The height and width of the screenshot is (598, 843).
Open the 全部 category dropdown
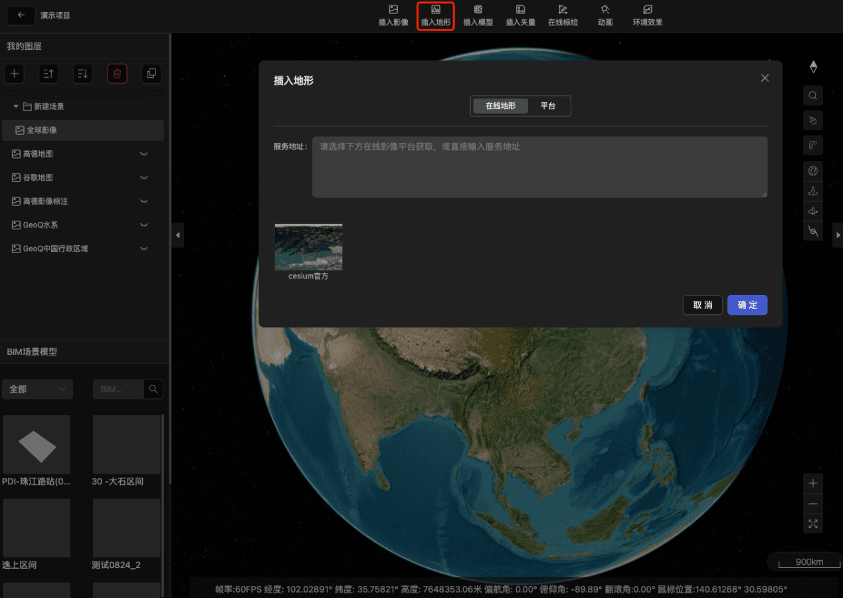pos(37,389)
